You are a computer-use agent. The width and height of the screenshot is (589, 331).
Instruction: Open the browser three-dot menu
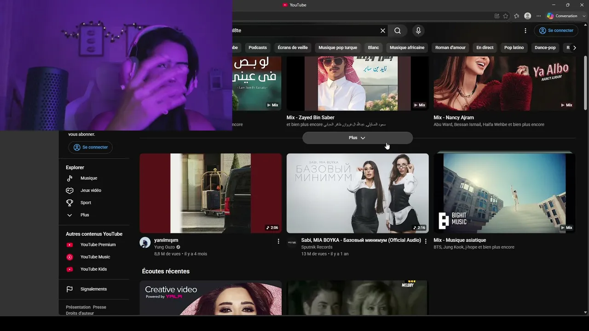click(538, 16)
